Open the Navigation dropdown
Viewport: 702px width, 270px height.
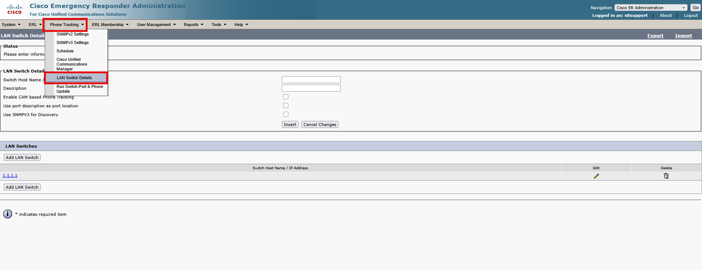point(651,8)
